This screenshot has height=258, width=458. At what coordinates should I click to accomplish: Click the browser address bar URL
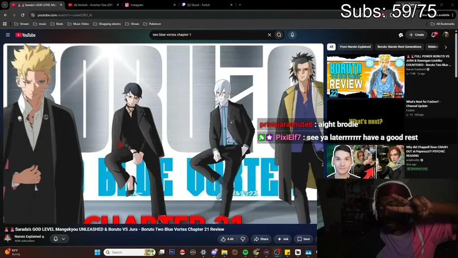point(65,15)
